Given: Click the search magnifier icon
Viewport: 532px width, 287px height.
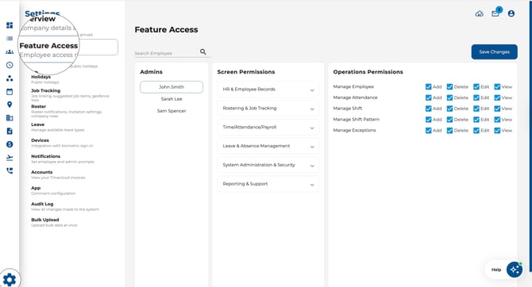Looking at the screenshot, I should pos(203,52).
